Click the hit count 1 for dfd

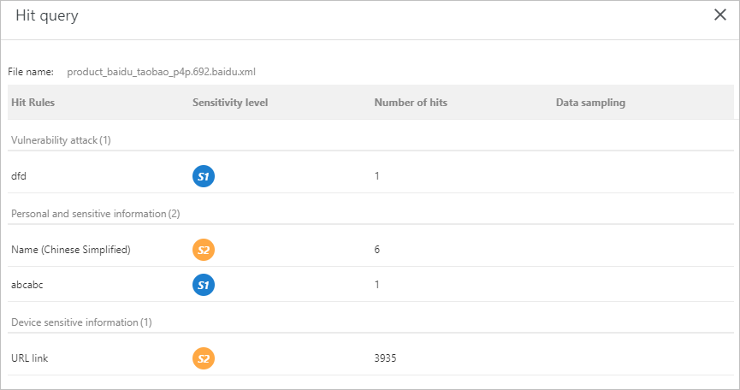tap(376, 176)
